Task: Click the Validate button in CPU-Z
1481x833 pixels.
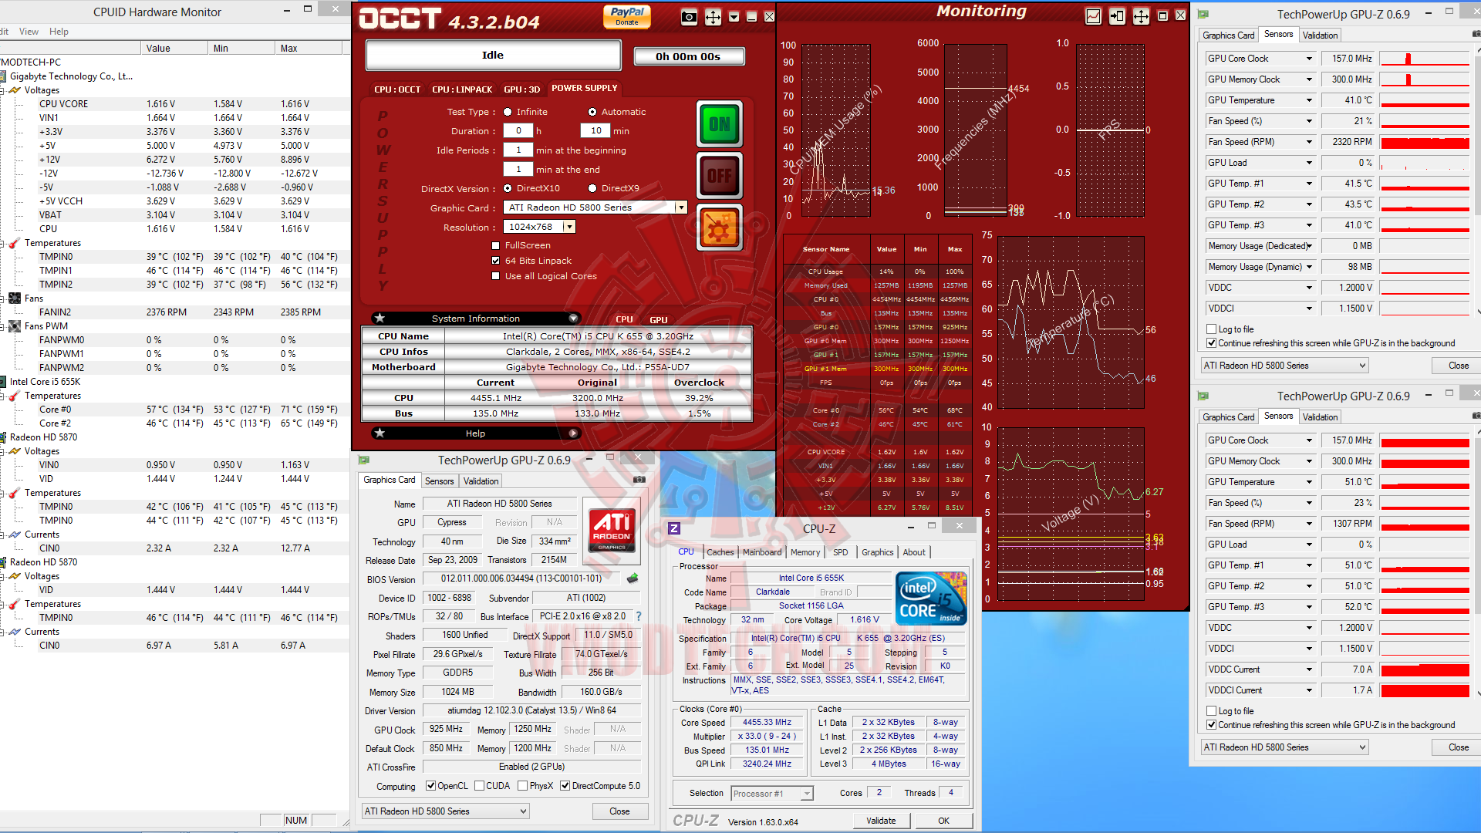Action: pos(882,820)
